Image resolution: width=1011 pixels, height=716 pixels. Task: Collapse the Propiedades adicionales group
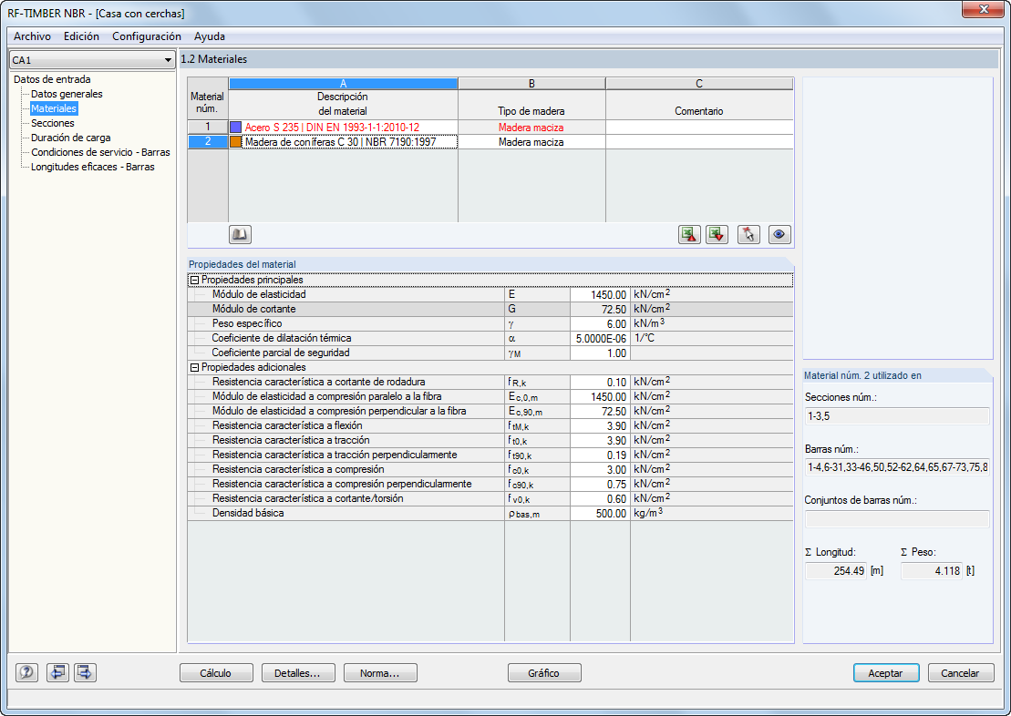point(194,367)
